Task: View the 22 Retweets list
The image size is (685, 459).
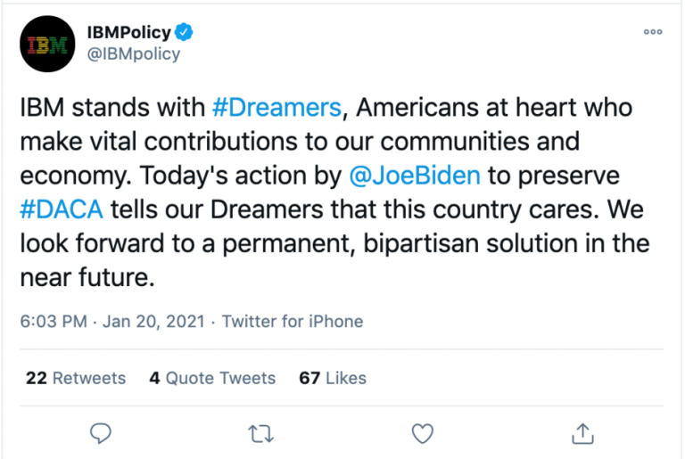Action: 76,378
